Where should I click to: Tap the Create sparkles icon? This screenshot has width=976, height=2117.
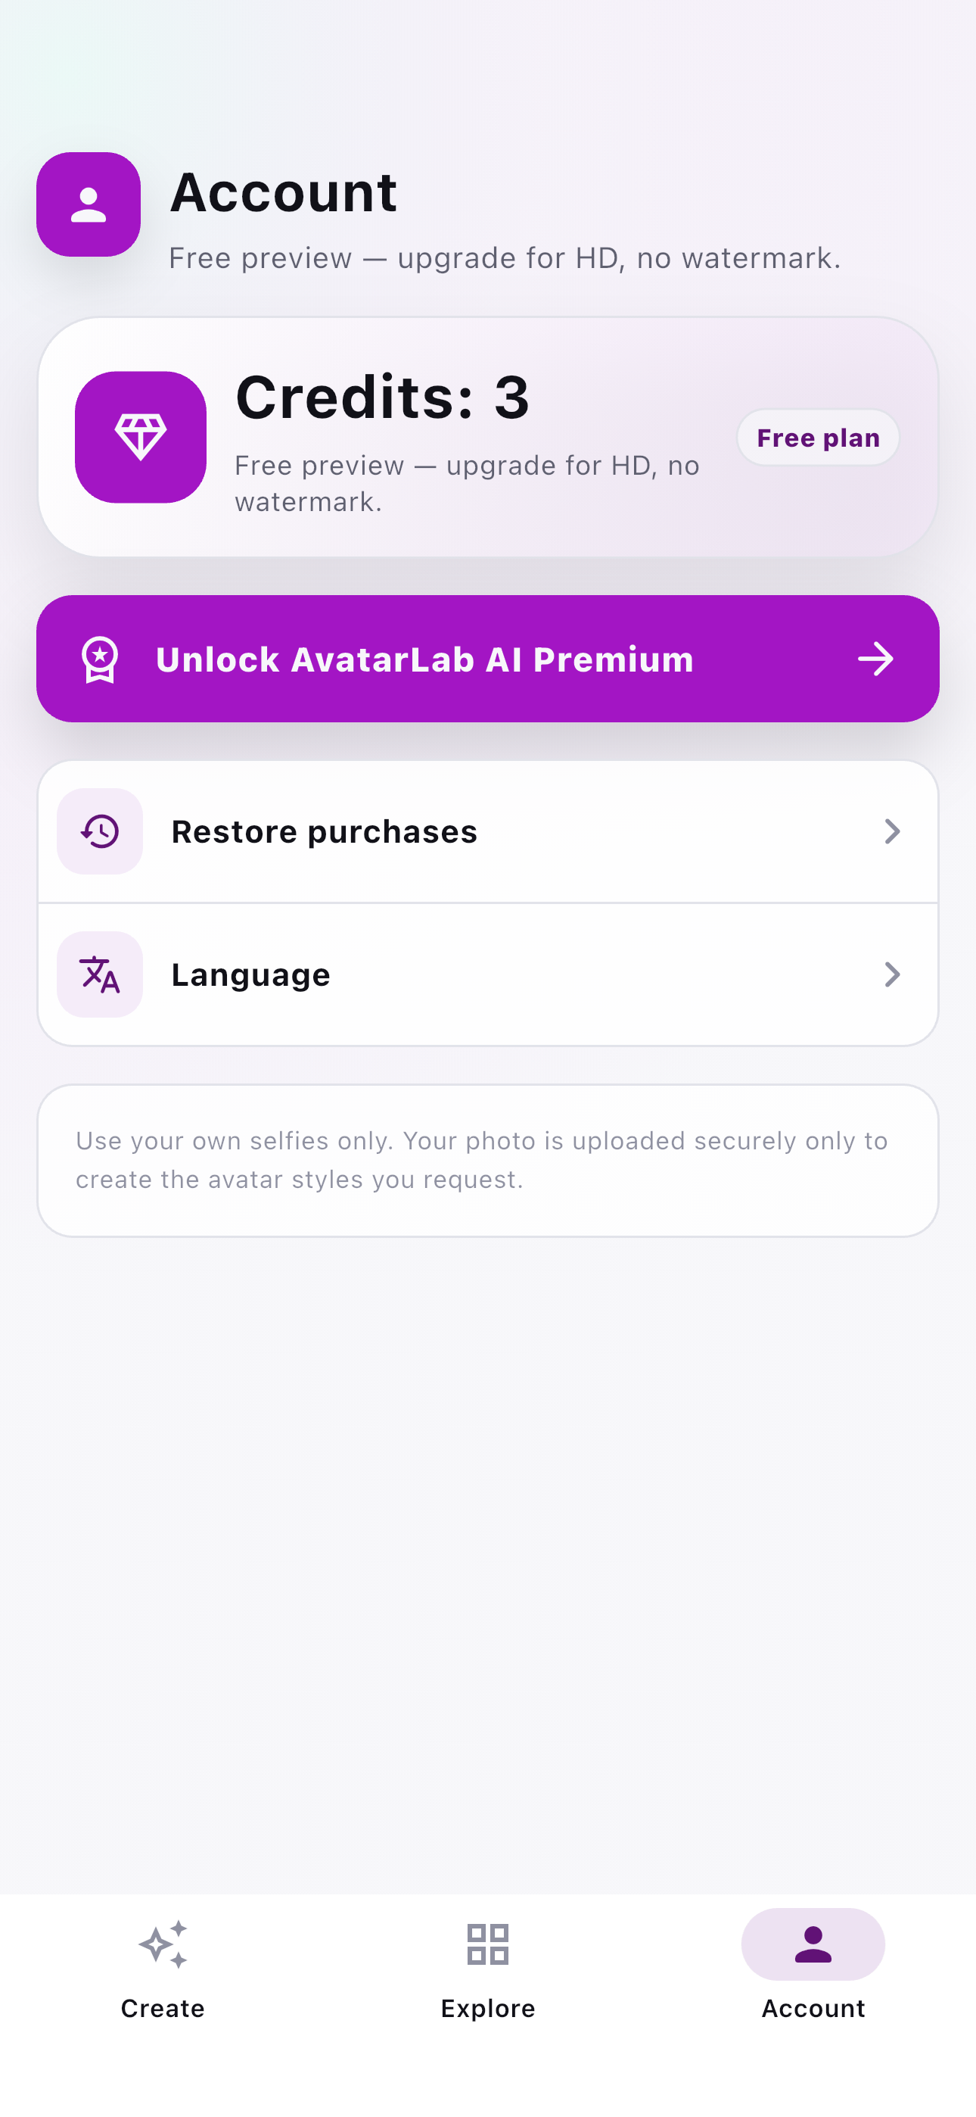pyautogui.click(x=163, y=1944)
